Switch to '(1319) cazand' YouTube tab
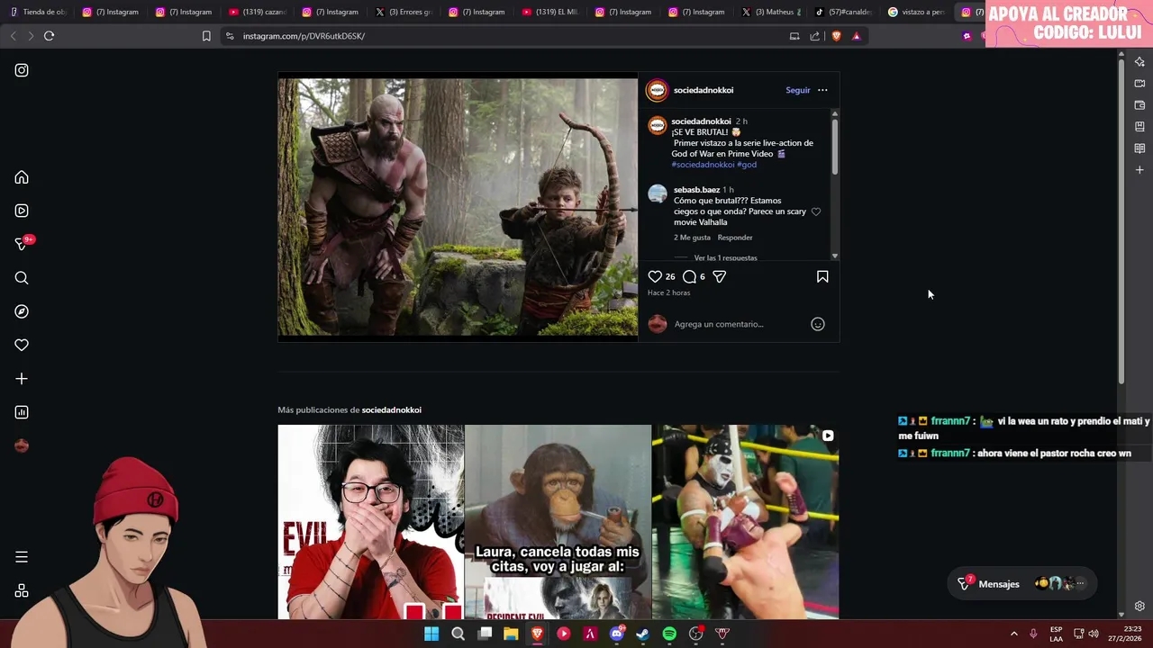 click(x=256, y=12)
